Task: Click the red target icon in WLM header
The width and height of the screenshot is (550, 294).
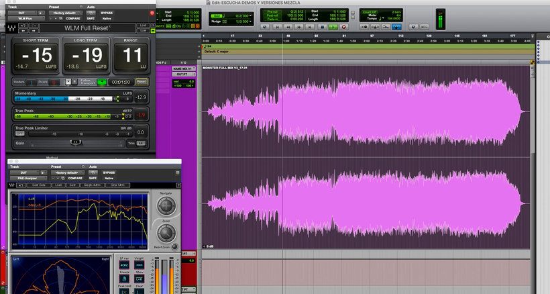Action: tap(152, 13)
